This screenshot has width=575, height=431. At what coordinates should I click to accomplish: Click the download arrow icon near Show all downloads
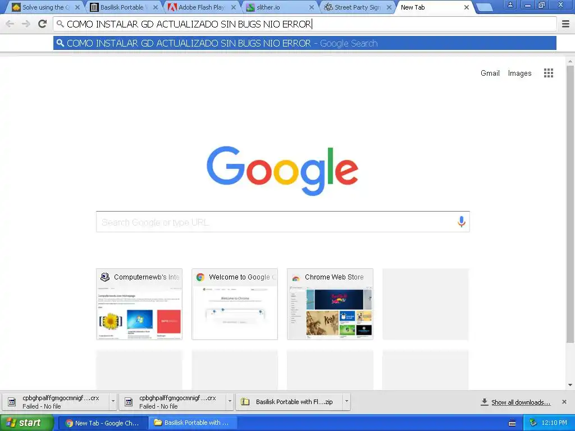(484, 402)
